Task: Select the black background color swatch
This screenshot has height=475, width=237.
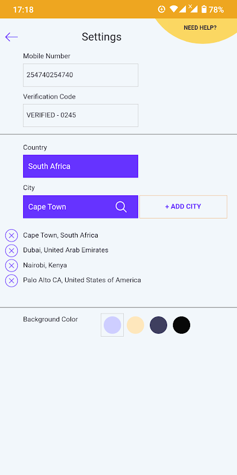Action: (x=181, y=325)
